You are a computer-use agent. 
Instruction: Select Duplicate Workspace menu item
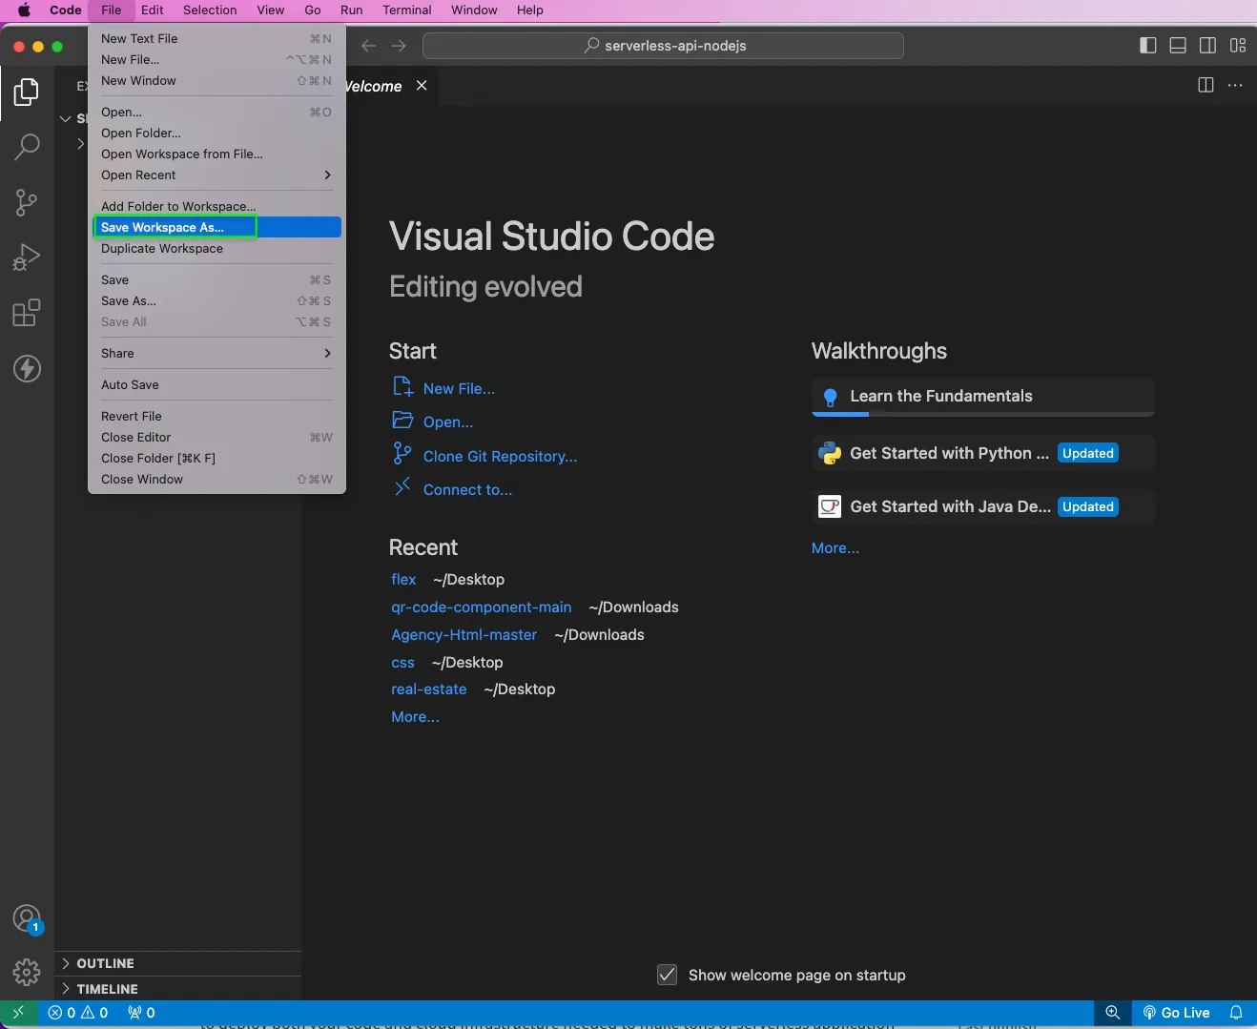[x=216, y=249]
